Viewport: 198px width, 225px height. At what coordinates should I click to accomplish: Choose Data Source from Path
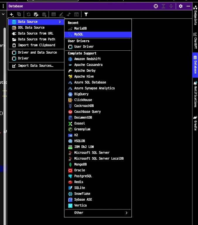(x=36, y=39)
